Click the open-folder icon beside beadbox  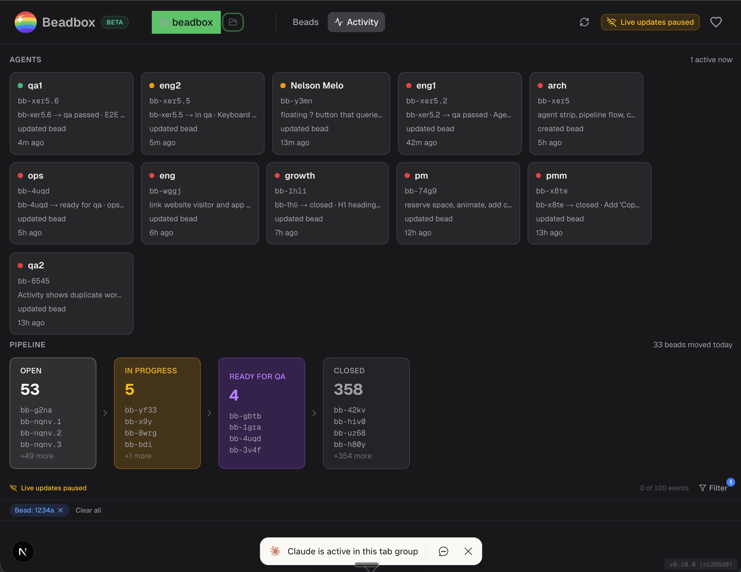pyautogui.click(x=233, y=22)
